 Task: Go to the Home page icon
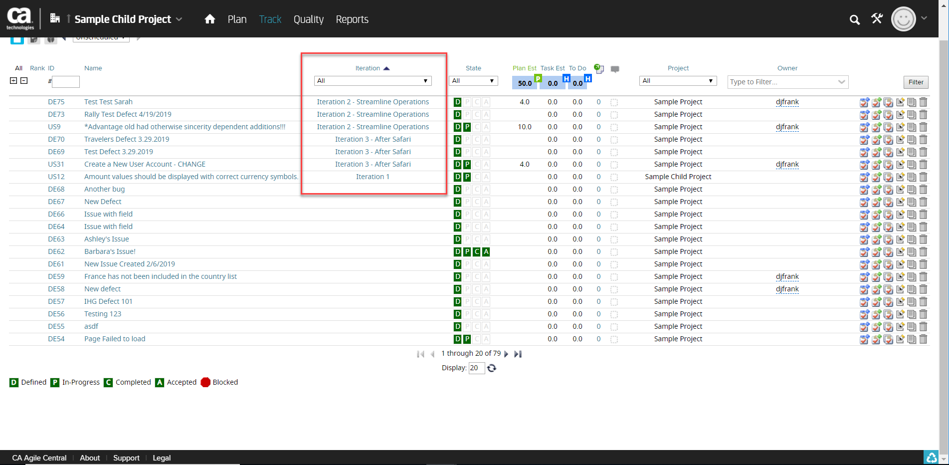pos(210,19)
